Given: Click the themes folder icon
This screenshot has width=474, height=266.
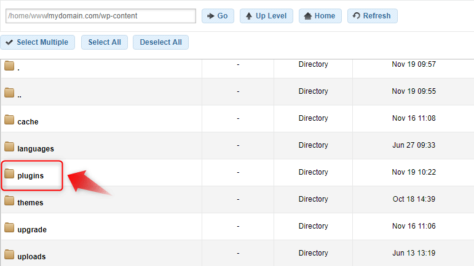Looking at the screenshot, I should [x=9, y=201].
